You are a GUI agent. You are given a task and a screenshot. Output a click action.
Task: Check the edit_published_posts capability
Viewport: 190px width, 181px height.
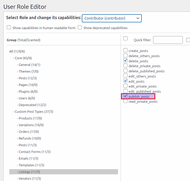click(x=126, y=91)
